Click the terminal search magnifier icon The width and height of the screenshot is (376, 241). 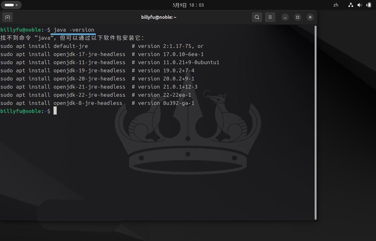click(x=257, y=17)
